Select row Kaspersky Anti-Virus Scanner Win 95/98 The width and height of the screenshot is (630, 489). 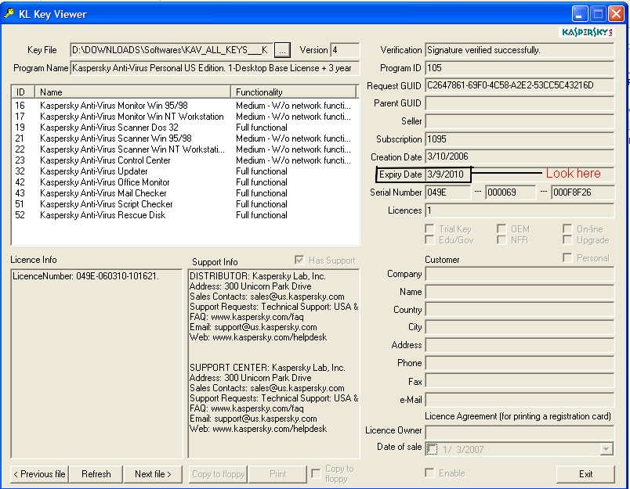[x=183, y=138]
